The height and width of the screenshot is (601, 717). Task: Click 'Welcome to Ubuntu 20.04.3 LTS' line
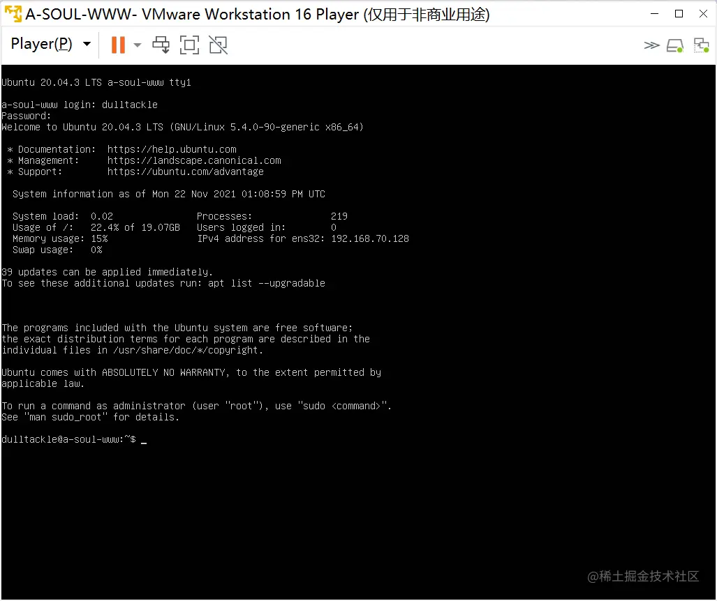[x=182, y=127]
